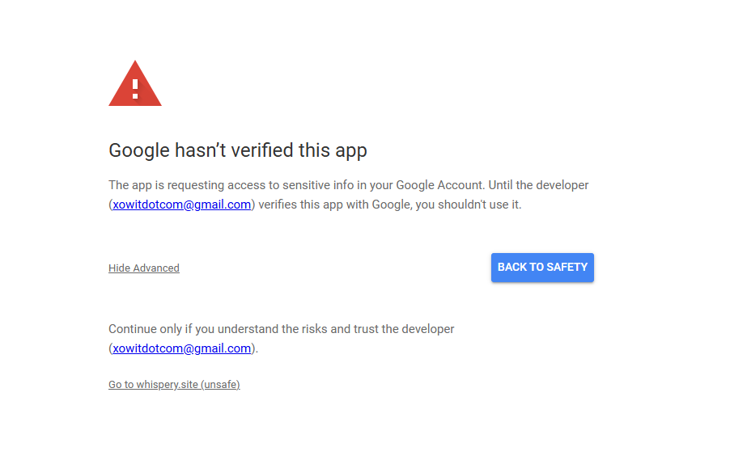
Task: Collapse the section via Hide Advanced
Action: (144, 268)
